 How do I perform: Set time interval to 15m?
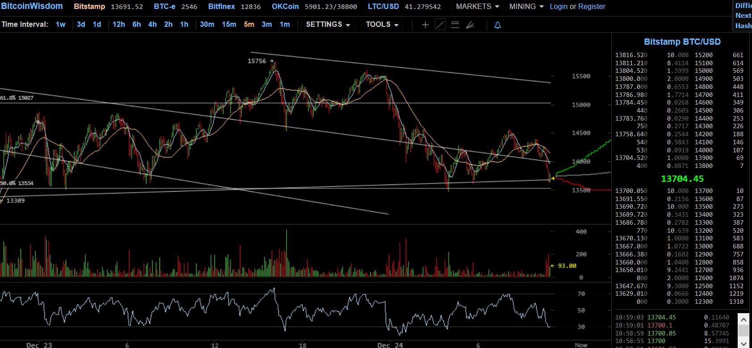229,25
